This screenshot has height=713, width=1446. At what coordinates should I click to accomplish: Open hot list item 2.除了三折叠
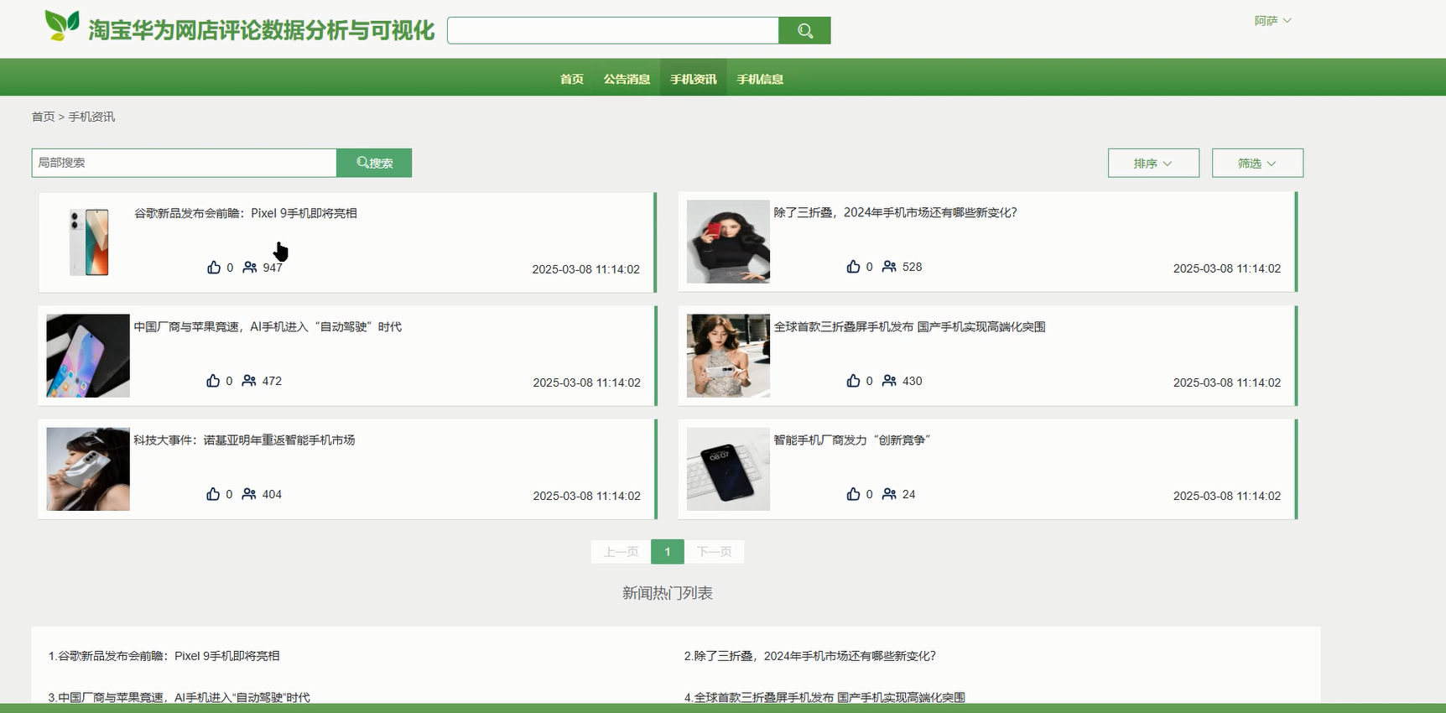click(x=810, y=656)
